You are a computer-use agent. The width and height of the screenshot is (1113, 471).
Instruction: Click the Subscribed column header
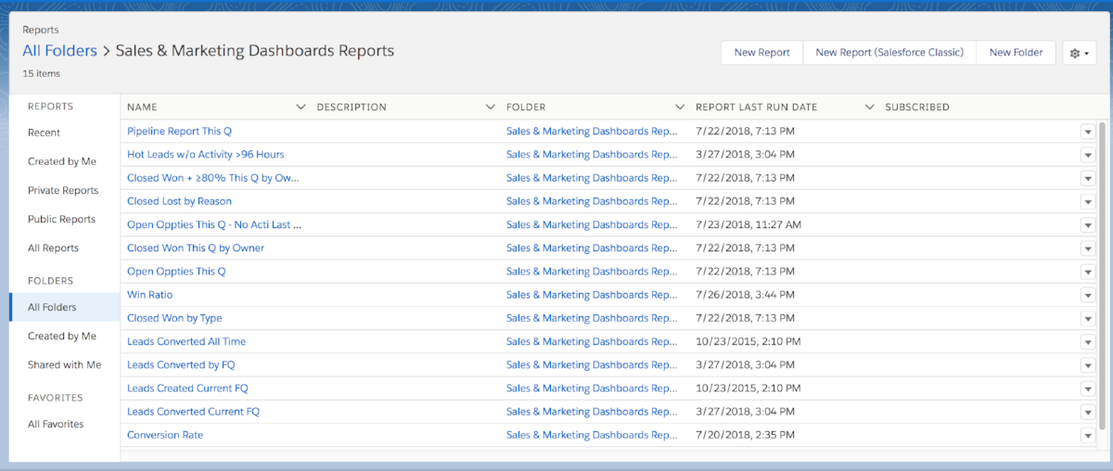coord(917,107)
